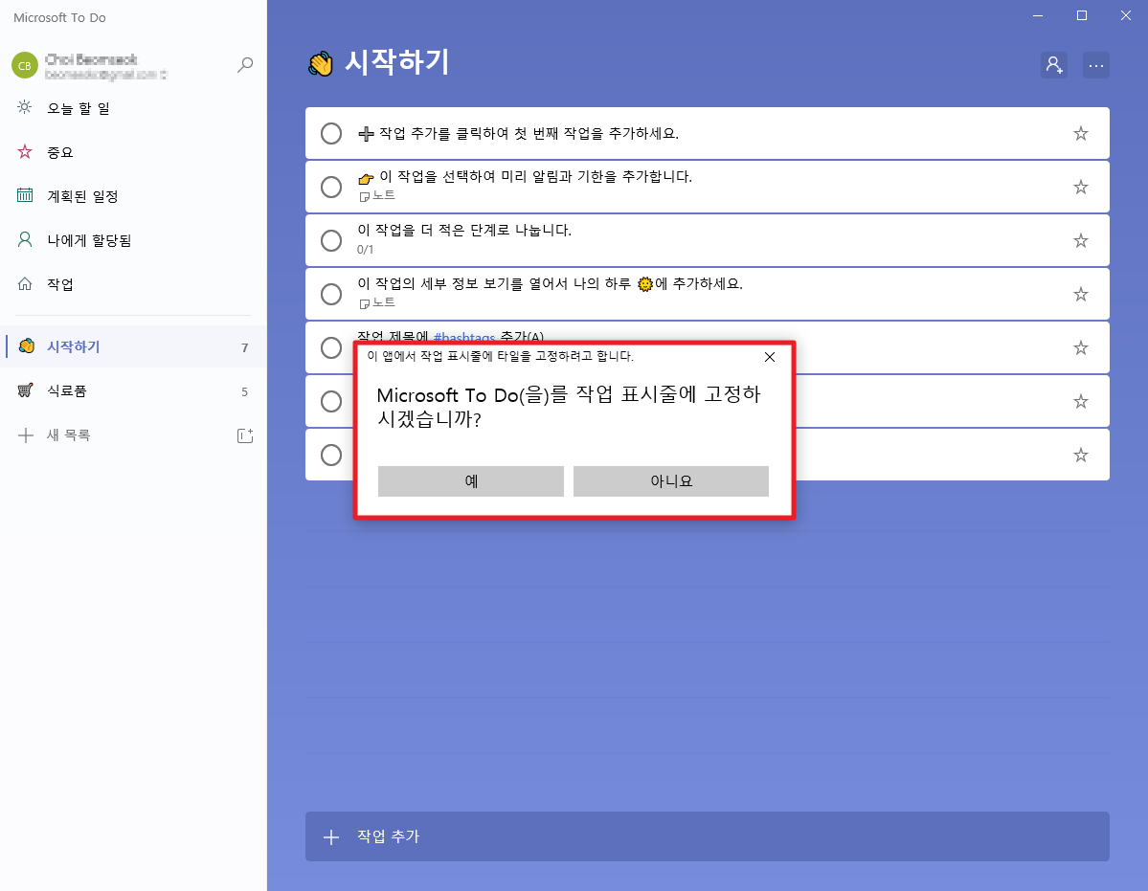
Task: Select the 식료품 list in sidebar
Action: pos(133,390)
